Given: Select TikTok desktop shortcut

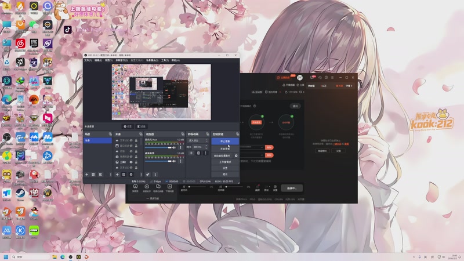Looking at the screenshot, I should (67, 30).
